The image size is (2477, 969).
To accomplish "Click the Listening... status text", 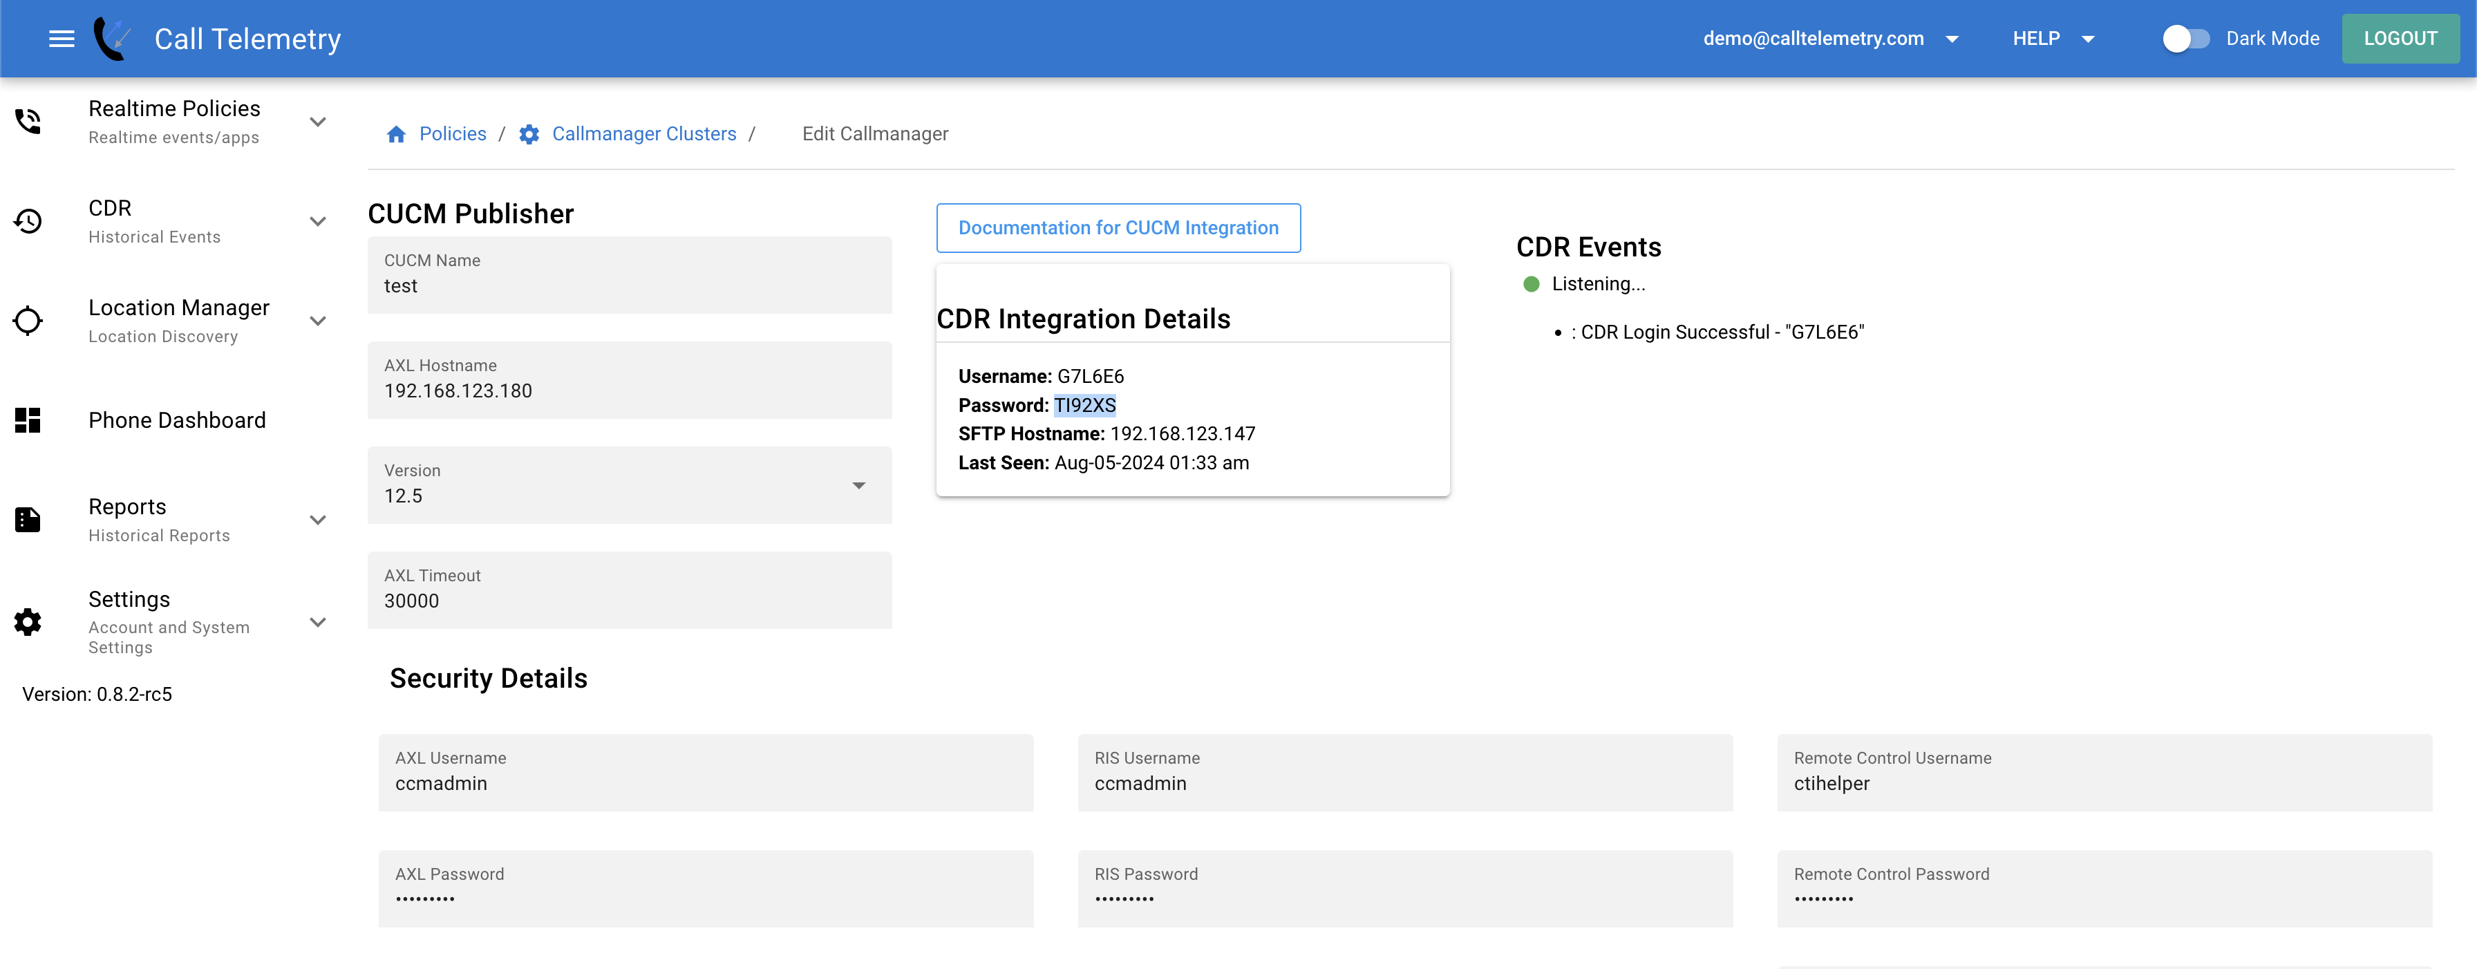I will (x=1598, y=283).
